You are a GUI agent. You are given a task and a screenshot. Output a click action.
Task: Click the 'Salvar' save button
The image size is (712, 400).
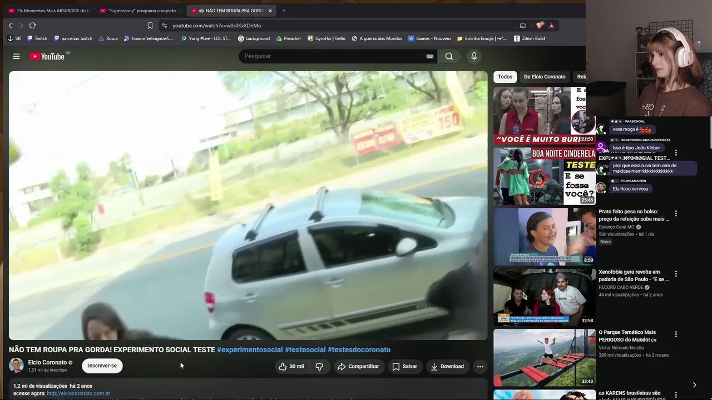pyautogui.click(x=404, y=367)
